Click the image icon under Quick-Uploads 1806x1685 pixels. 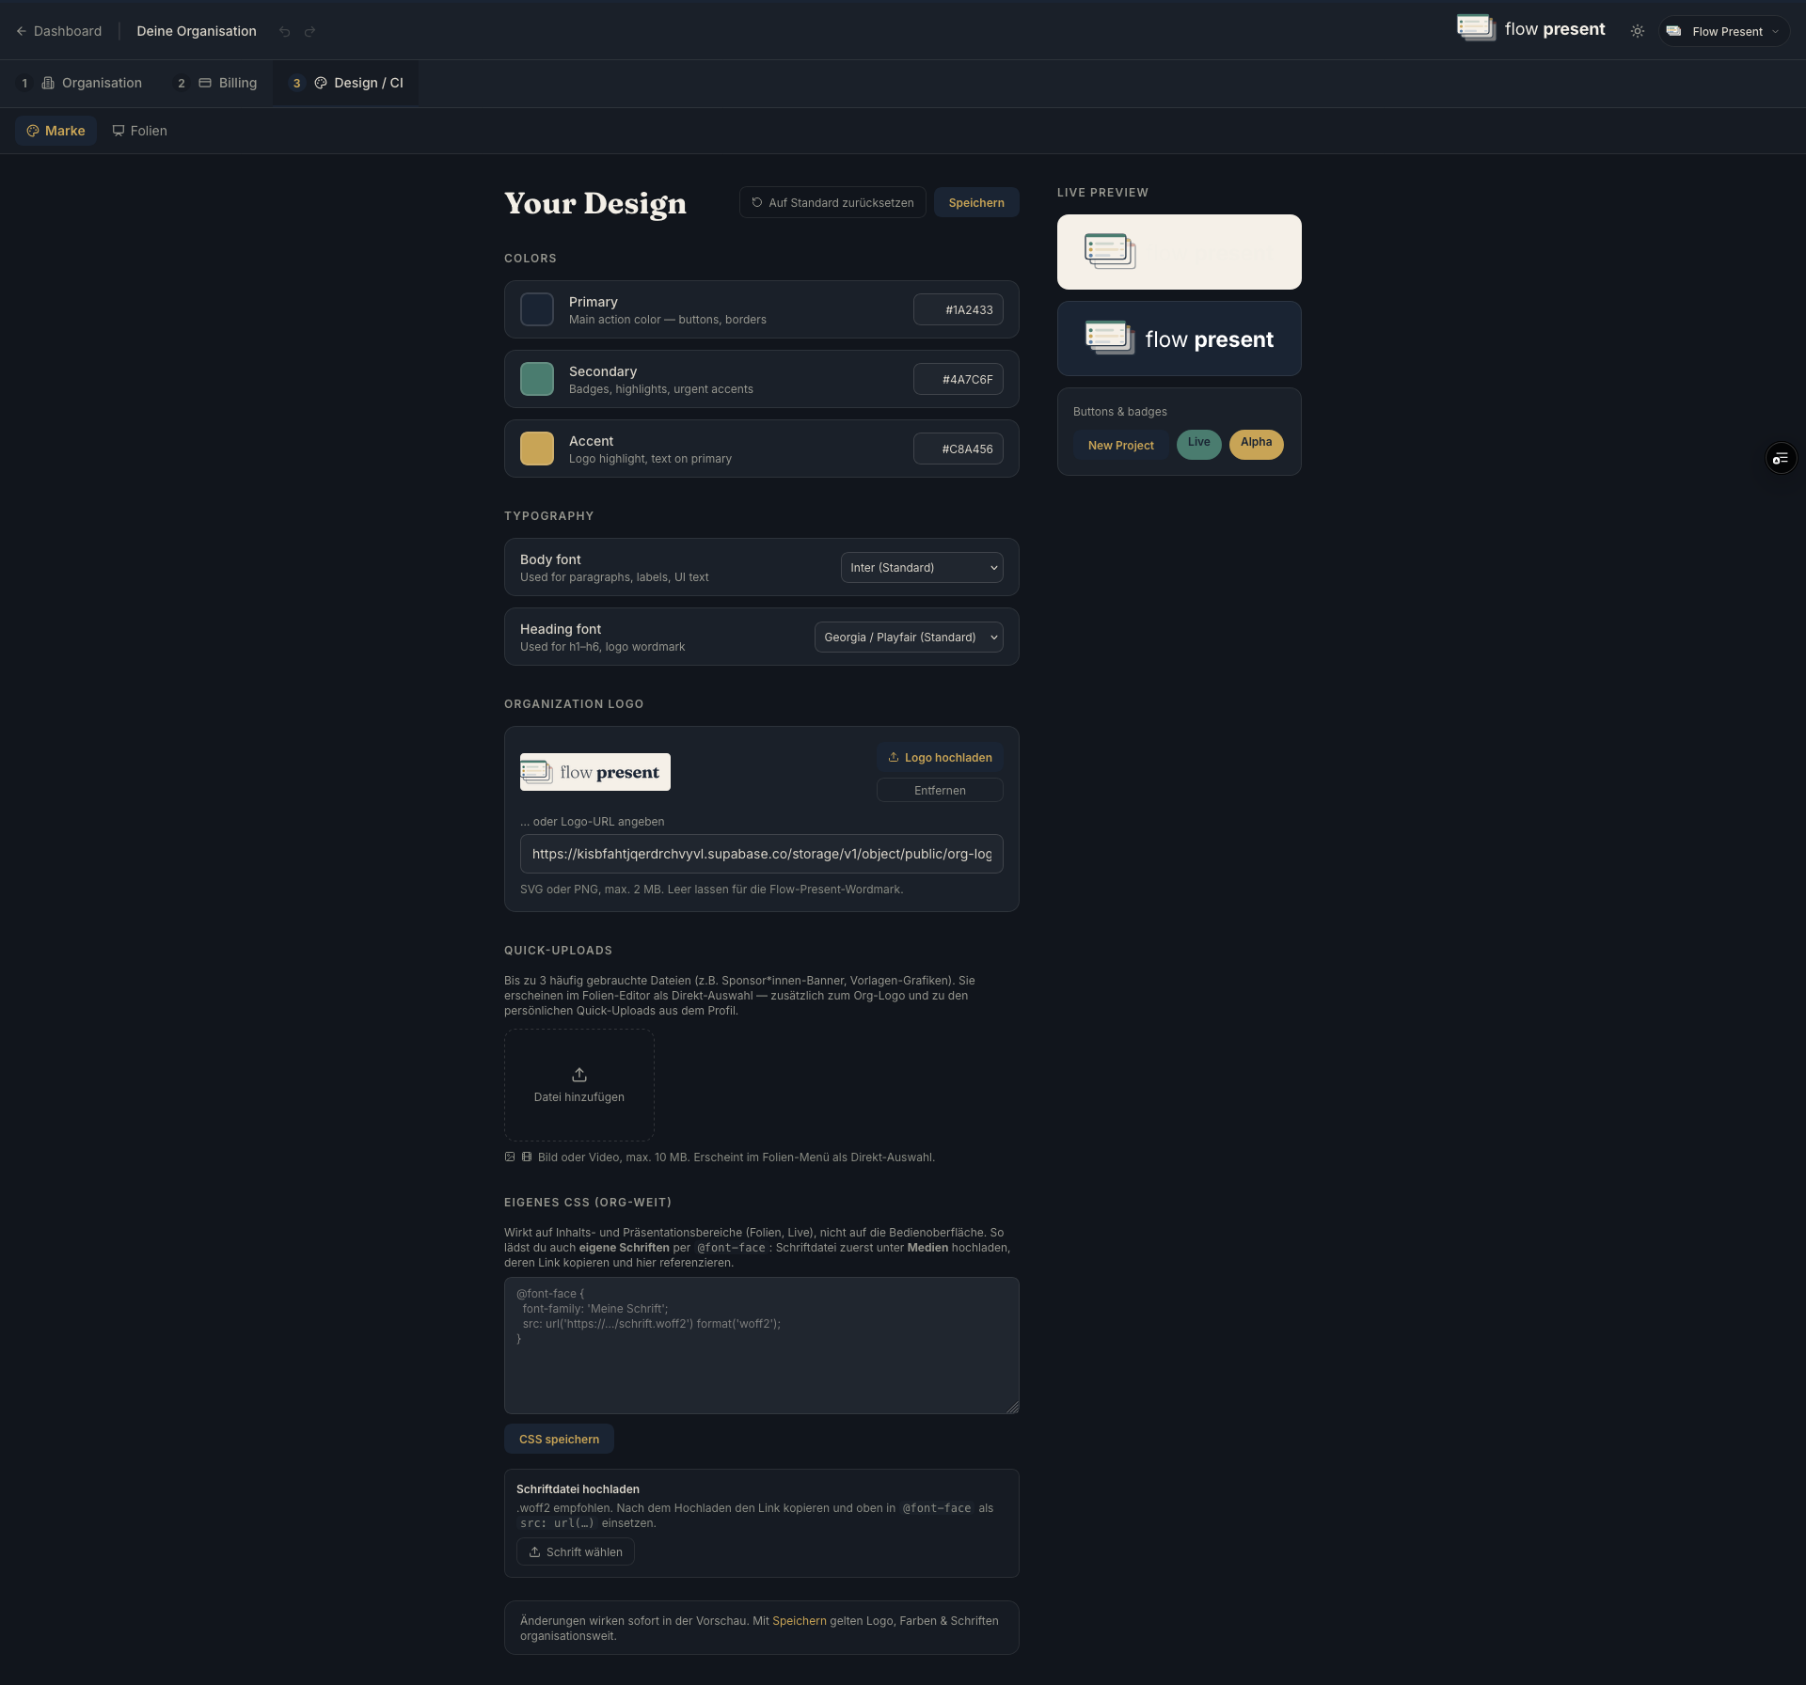point(510,1157)
